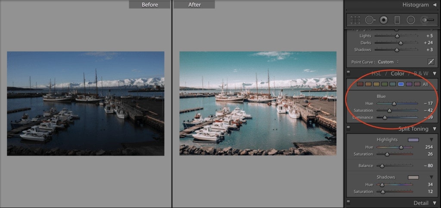Select the Crop Overlay tool
441x208 pixels.
(x=355, y=20)
